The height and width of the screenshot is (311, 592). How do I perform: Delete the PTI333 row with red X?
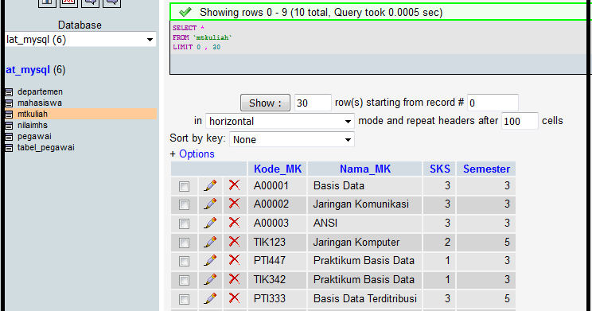point(234,297)
